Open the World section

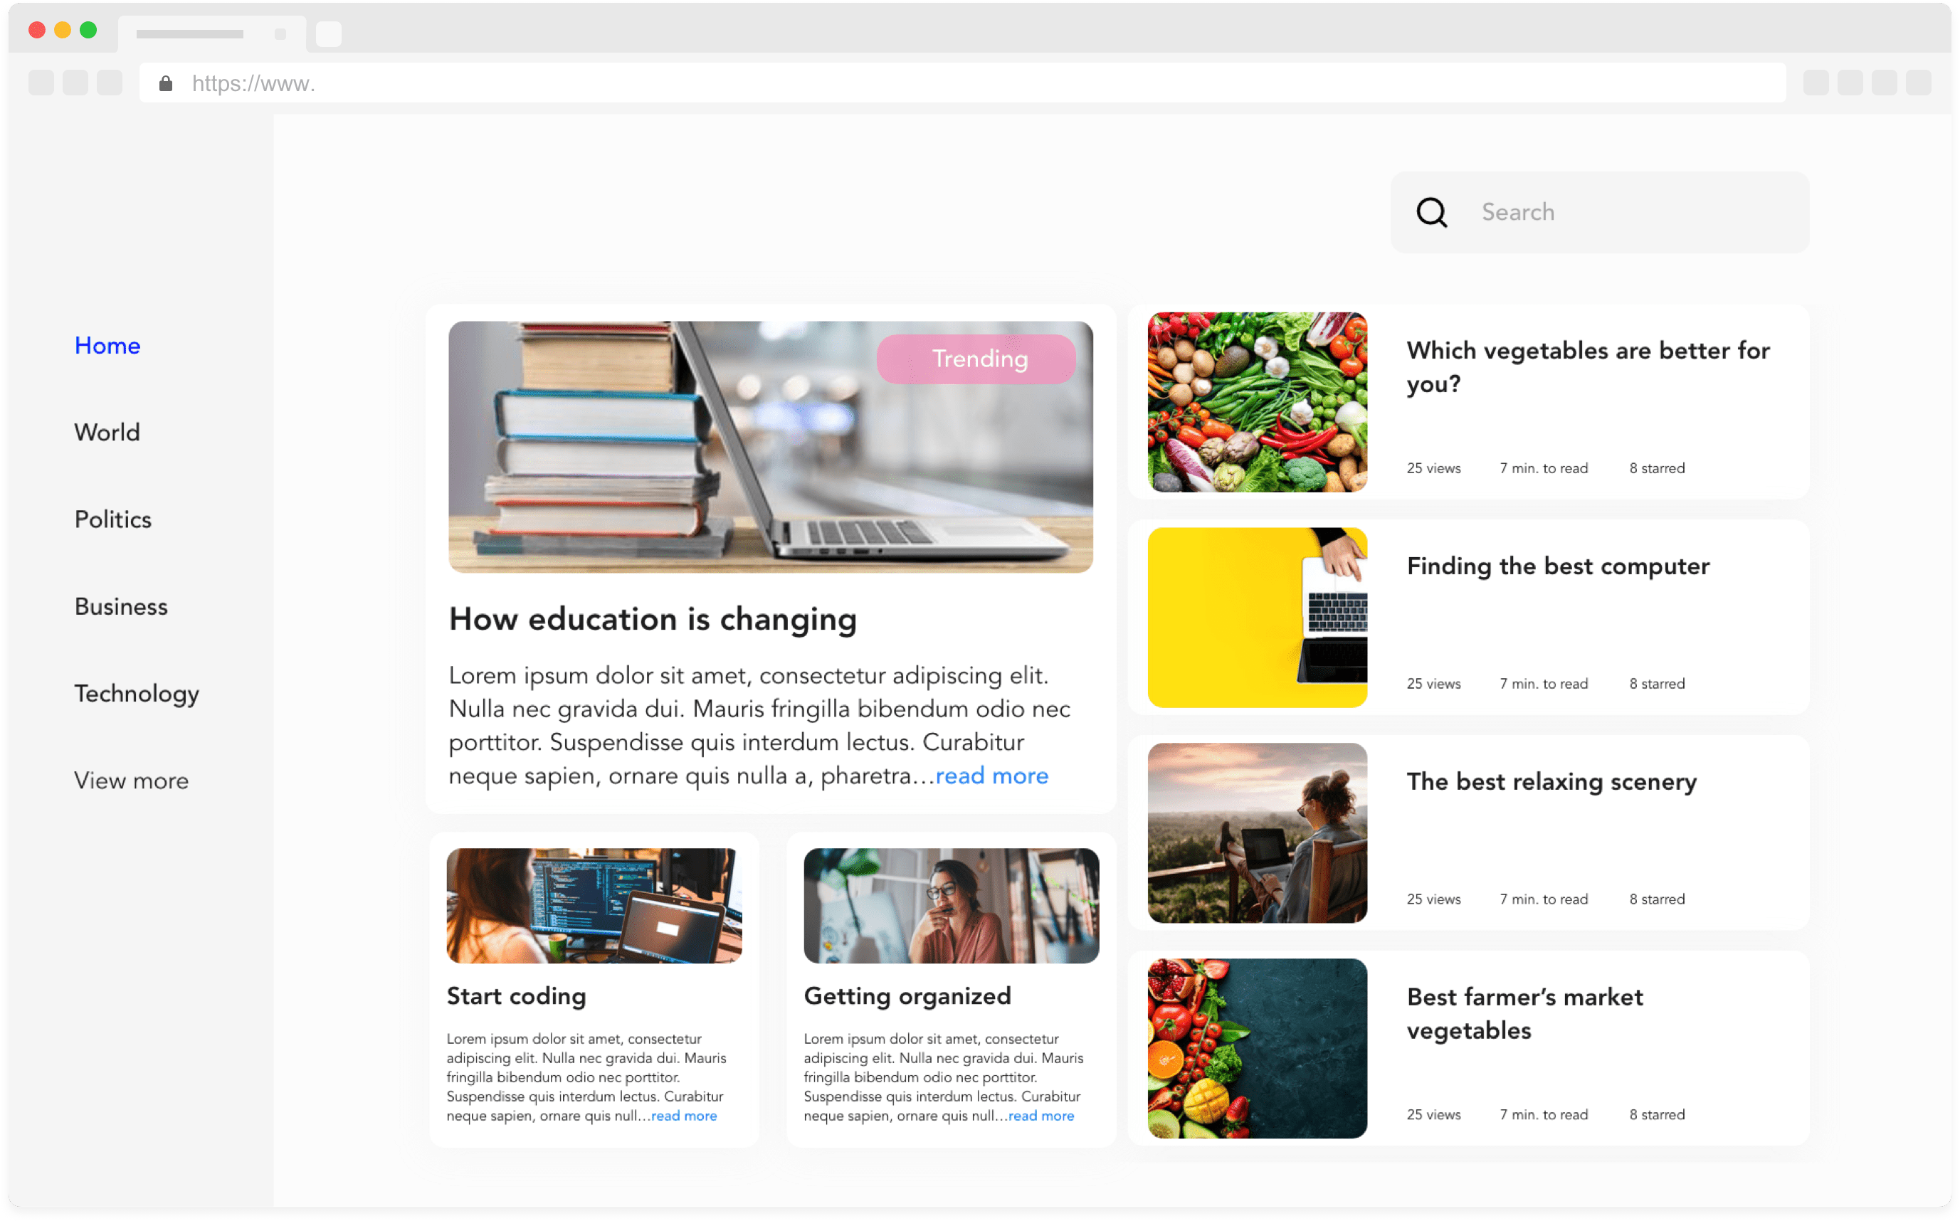coord(107,433)
